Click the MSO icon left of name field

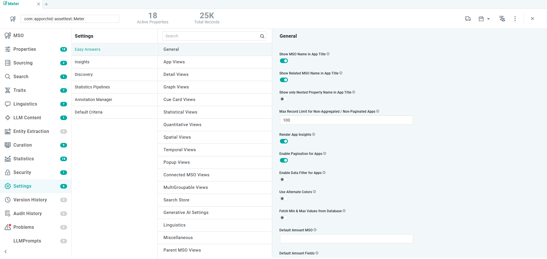point(13,19)
